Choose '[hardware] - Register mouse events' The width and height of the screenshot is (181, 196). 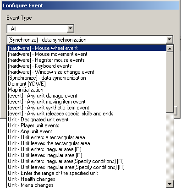click(87, 60)
